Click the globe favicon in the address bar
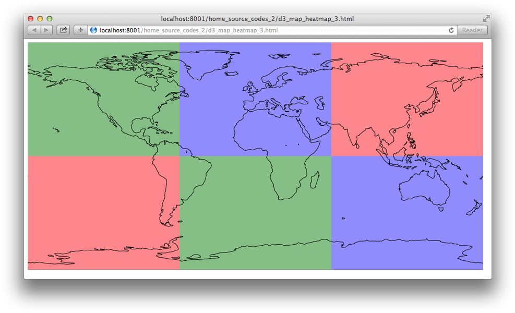This screenshot has width=515, height=313. pyautogui.click(x=93, y=30)
